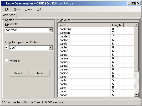Click into the Alphabets text field
Image resolution: width=142 pixels, height=106 pixels.
[27, 30]
